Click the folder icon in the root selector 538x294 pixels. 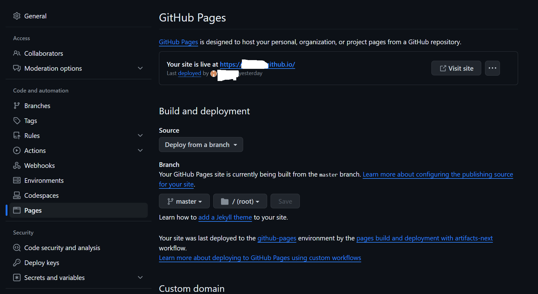(225, 202)
